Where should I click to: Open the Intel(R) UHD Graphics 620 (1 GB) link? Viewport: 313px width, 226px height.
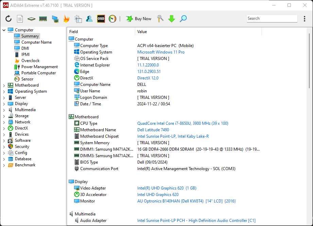[167, 188]
